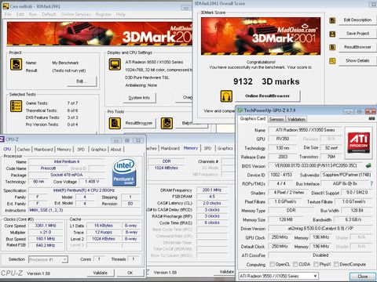Click the Validate button in front CPU-Z

point(101,273)
